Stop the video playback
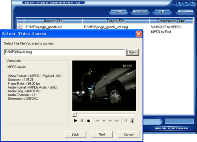This screenshot has width=197, height=142. click(88, 121)
